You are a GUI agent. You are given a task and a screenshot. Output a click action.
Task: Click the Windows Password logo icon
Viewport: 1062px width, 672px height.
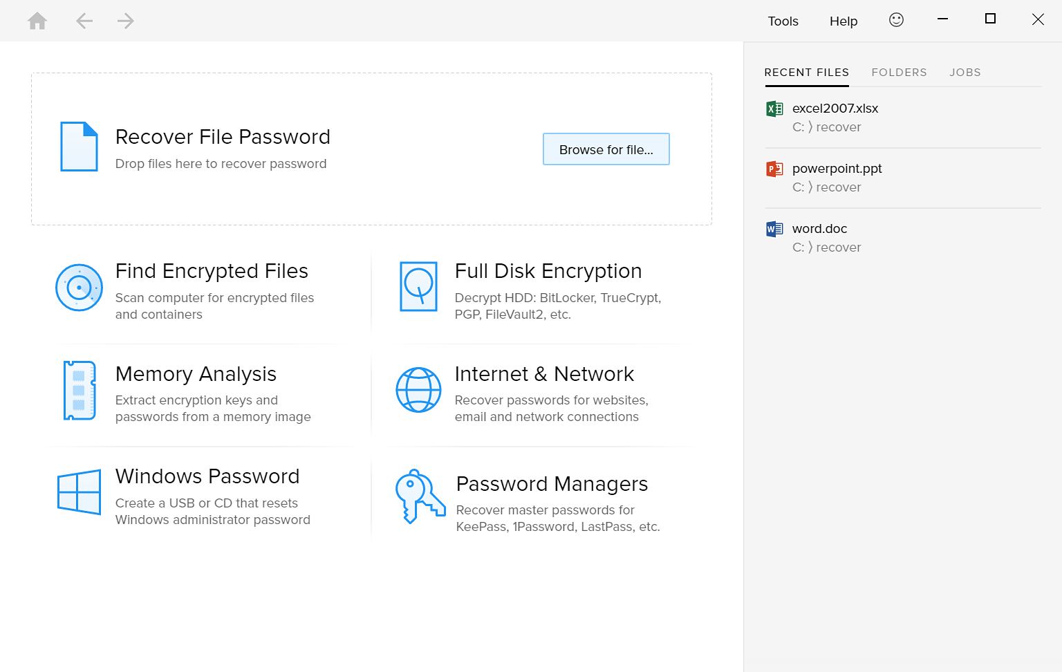(80, 492)
